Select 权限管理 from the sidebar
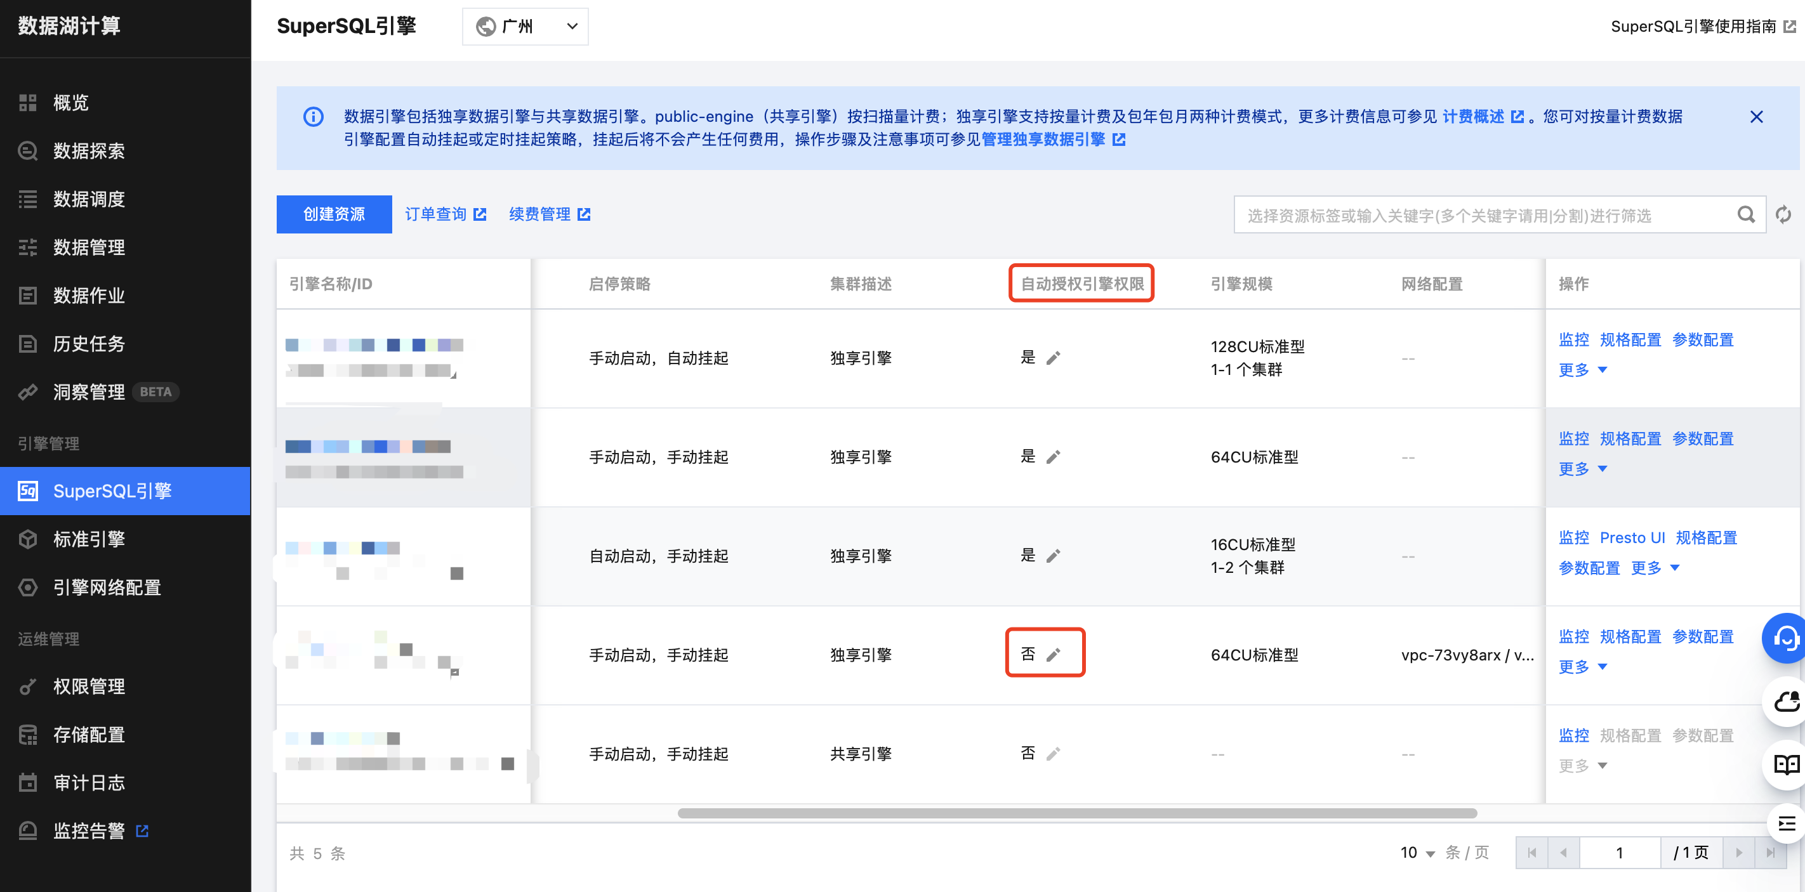 tap(89, 686)
